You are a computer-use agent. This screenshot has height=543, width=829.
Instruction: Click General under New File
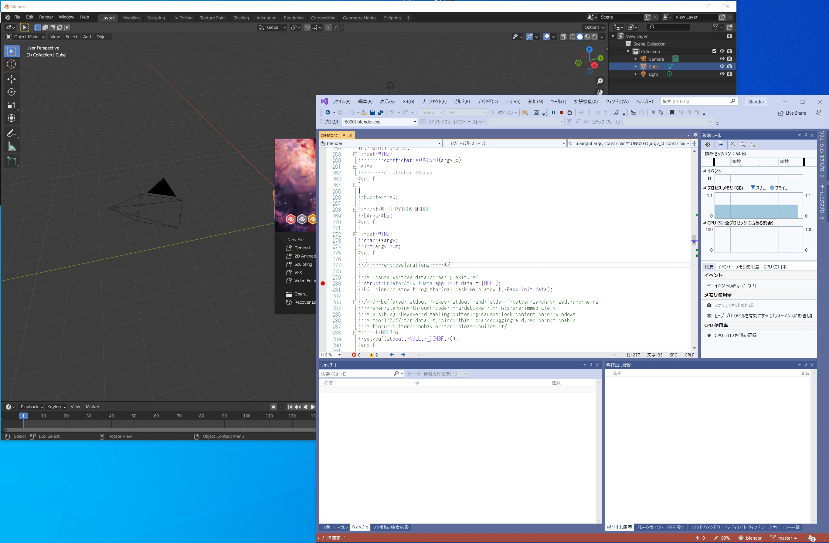[302, 248]
